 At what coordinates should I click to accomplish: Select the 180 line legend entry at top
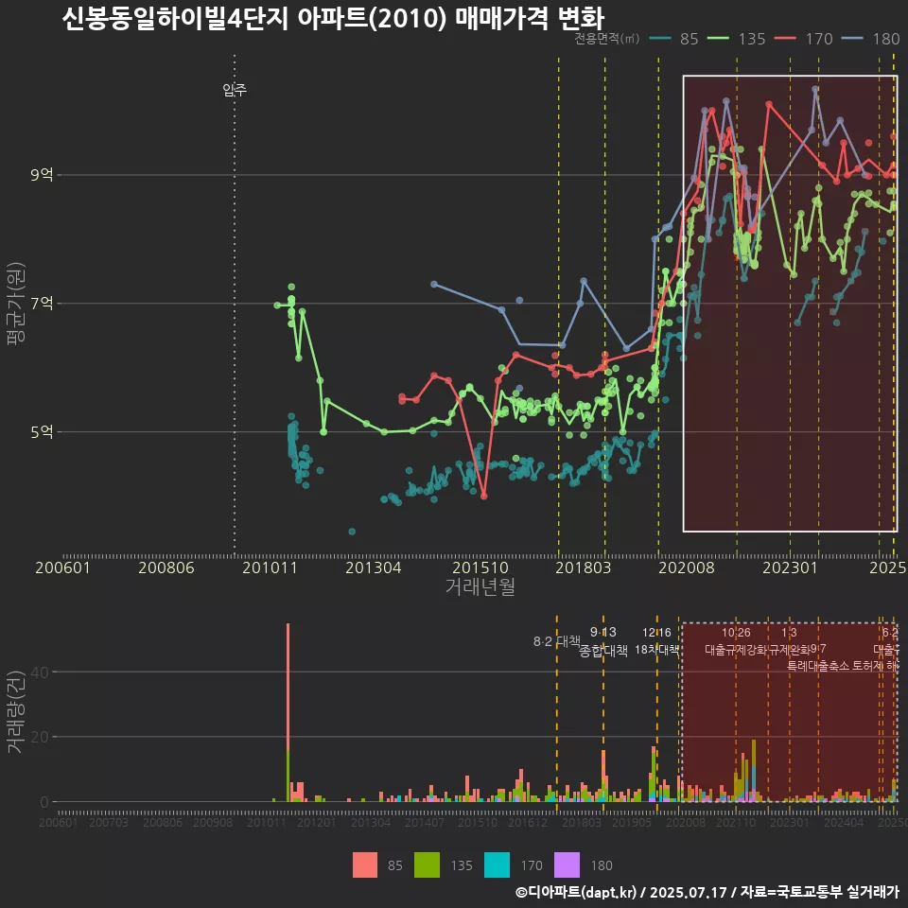click(871, 39)
